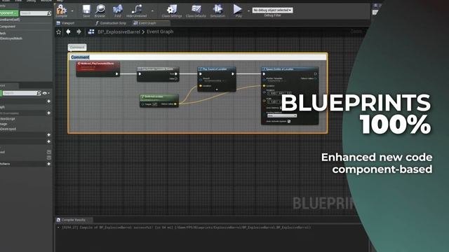
Task: Toggle the Auto Activate System checkbox
Action: pos(289,121)
